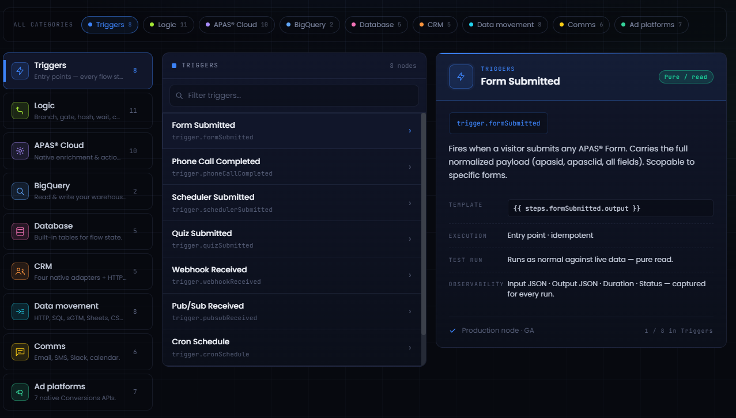736x418 pixels.
Task: Click the Data movement arrow icon
Action: pyautogui.click(x=20, y=311)
